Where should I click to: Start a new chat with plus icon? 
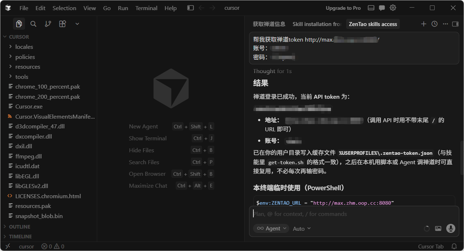[423, 24]
